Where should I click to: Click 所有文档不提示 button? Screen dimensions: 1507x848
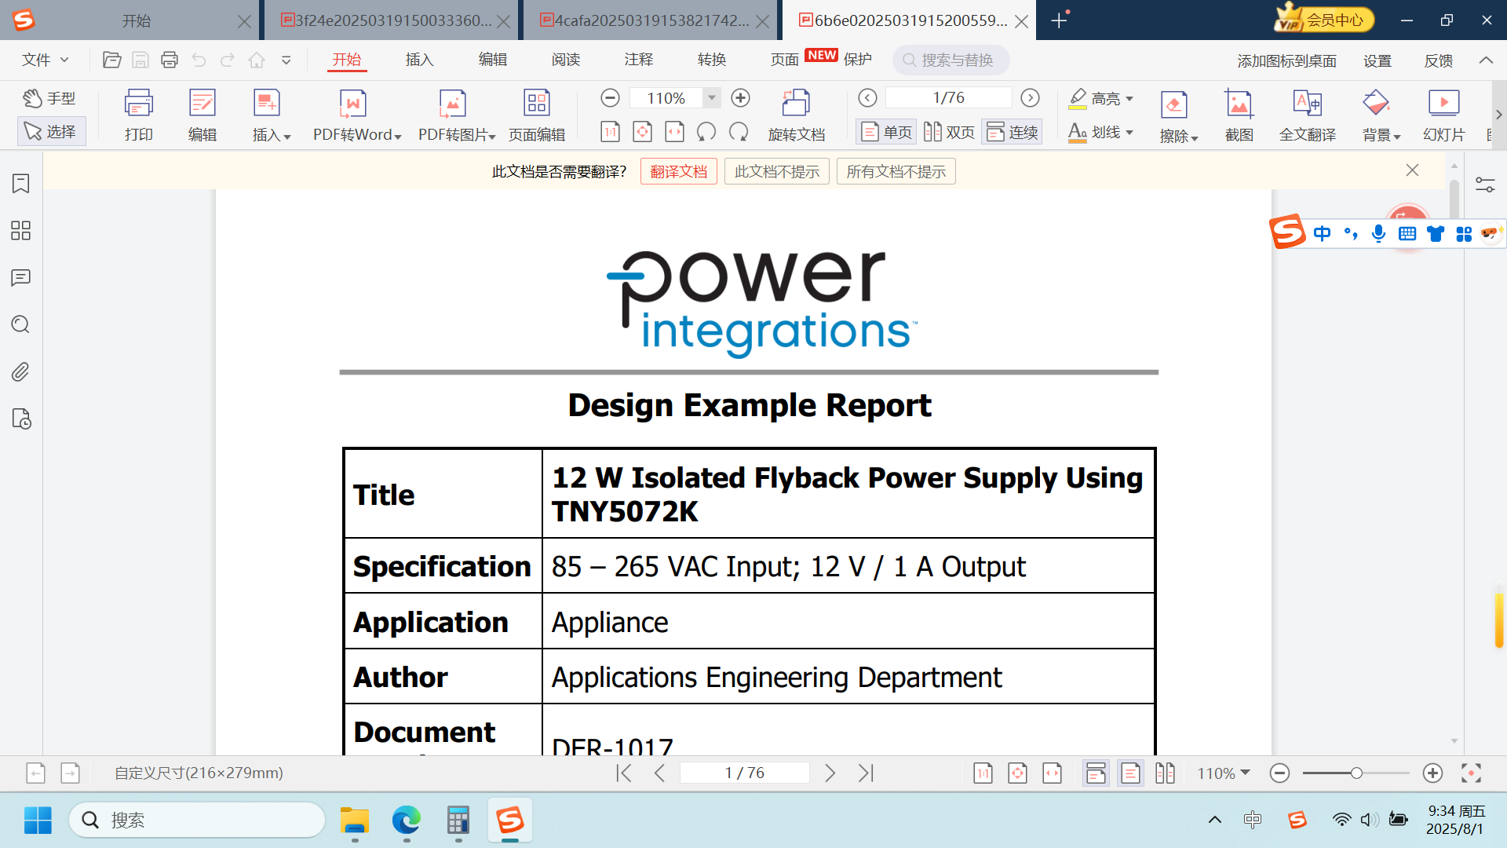point(896,171)
